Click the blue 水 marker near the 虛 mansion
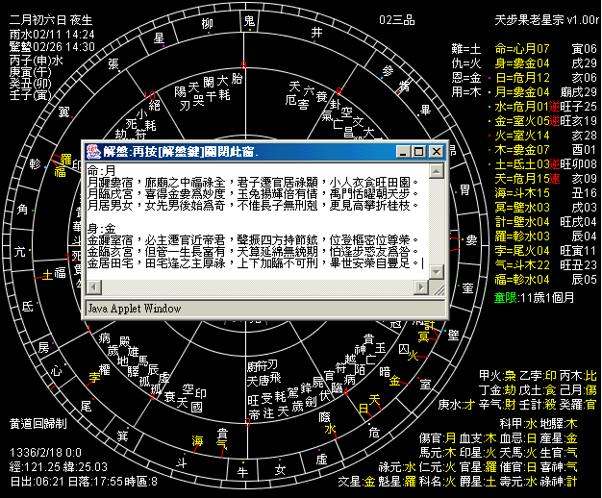This screenshot has height=498, width=602. 330,430
